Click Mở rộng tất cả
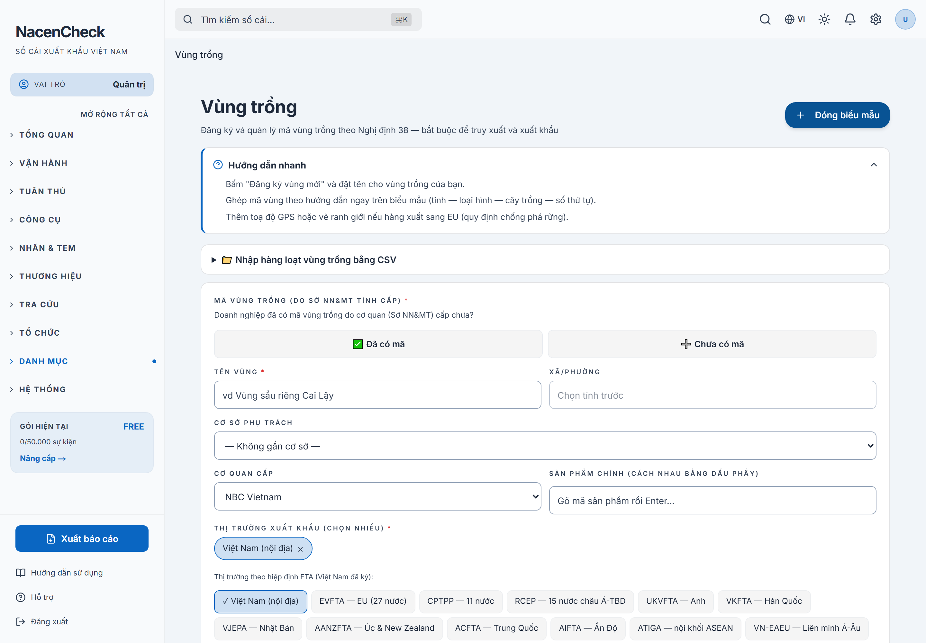Image resolution: width=926 pixels, height=643 pixels. [x=114, y=114]
